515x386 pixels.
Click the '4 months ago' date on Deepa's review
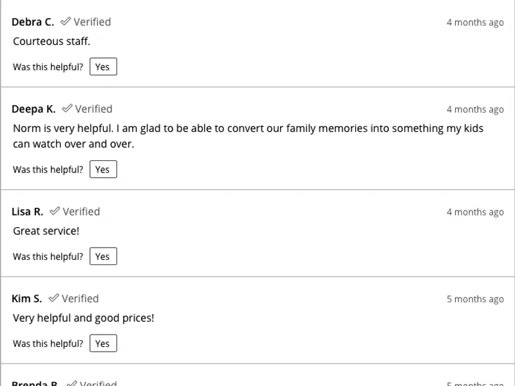(x=475, y=109)
